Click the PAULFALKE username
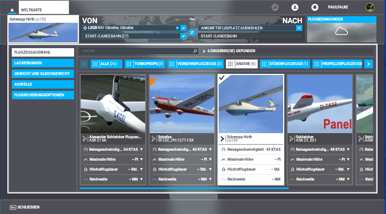Image resolution: width=386 pixels, height=214 pixels. [338, 7]
